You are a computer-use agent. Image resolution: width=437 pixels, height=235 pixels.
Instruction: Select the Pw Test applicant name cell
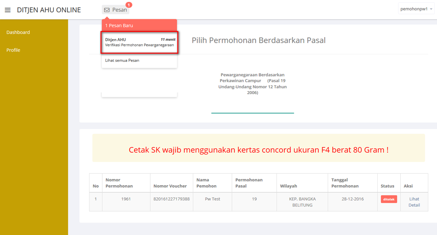212,199
